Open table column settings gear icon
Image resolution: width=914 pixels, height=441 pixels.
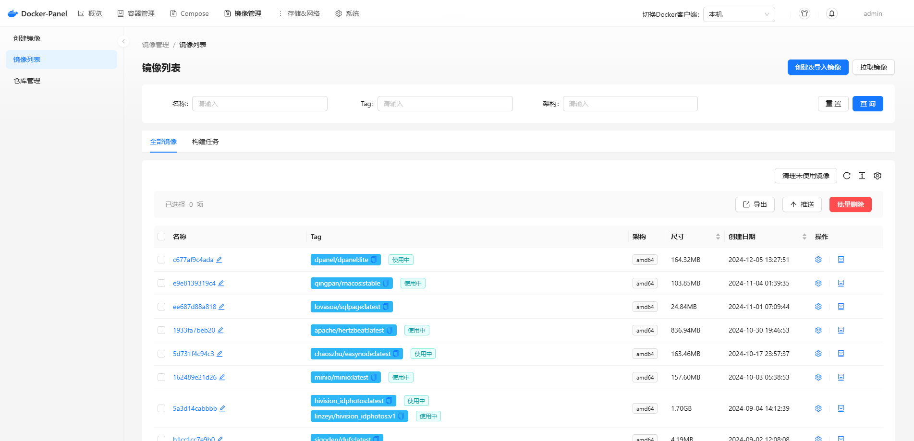point(877,176)
